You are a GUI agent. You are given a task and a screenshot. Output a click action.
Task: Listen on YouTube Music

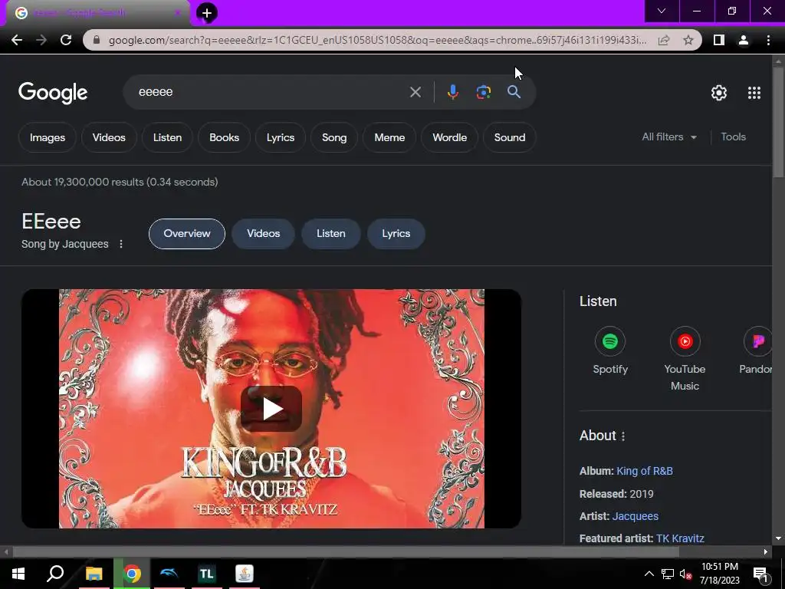(685, 359)
